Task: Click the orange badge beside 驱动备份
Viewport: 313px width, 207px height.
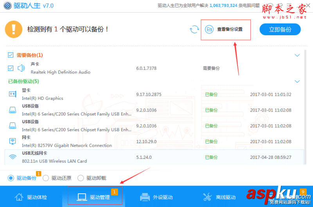Action: 38,173
